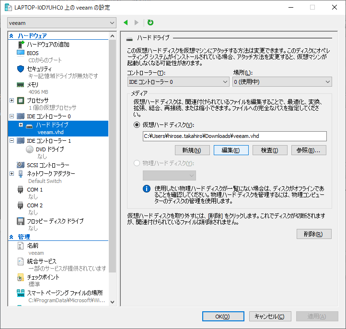
Task: Open the veeam virtual machine dropdown
Action: point(62,23)
